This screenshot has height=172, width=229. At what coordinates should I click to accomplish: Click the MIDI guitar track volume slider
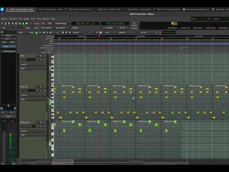[28, 126]
